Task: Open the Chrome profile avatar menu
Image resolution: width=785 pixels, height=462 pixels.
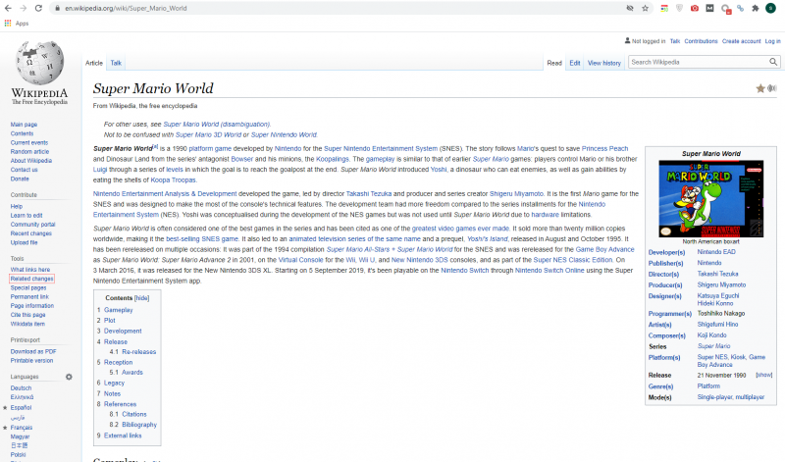Action: click(770, 8)
